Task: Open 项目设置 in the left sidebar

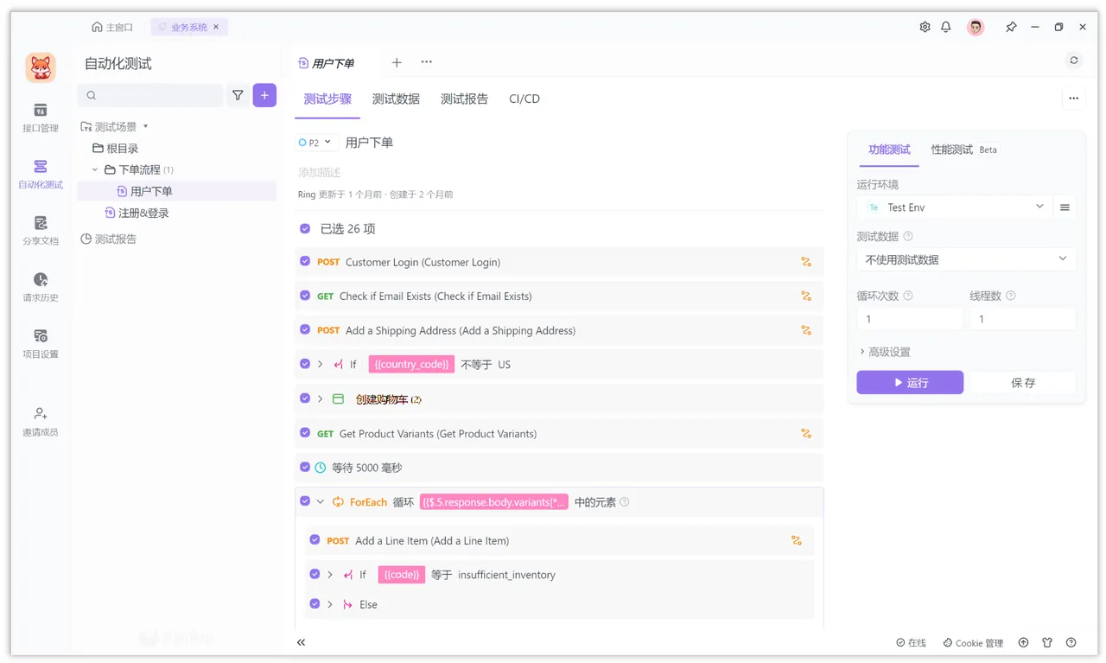Action: click(x=41, y=344)
